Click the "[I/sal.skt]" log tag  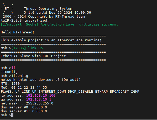(12, 24)
